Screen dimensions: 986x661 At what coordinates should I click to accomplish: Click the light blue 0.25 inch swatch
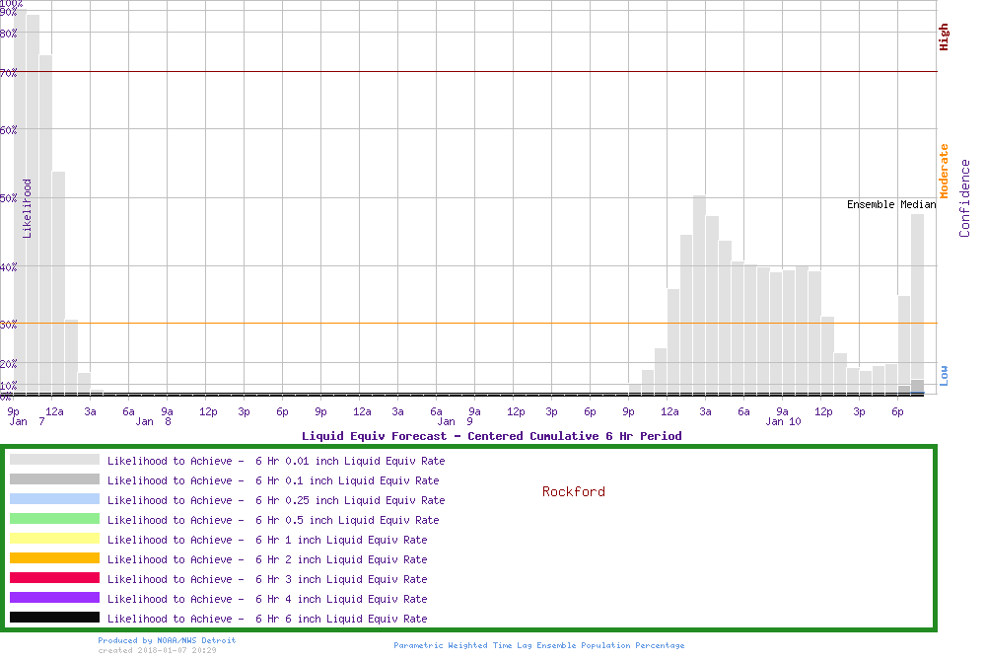54,499
